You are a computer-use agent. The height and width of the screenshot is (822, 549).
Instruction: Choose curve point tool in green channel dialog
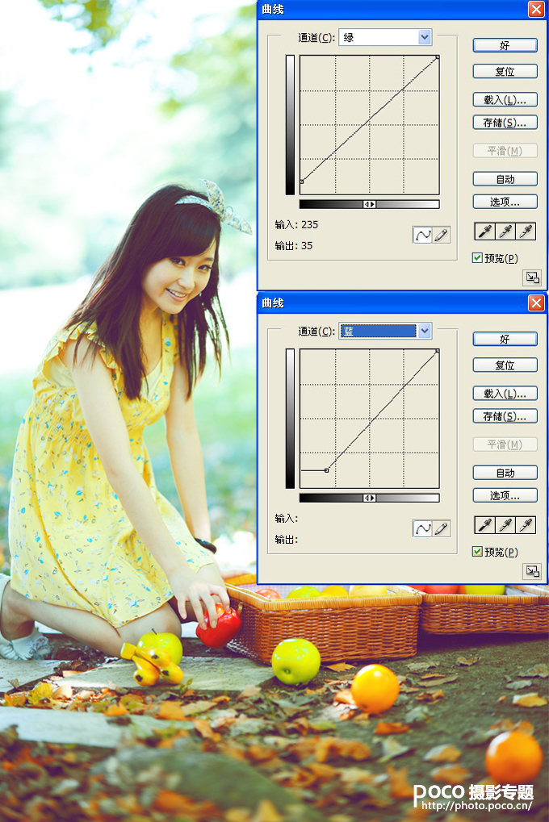pyautogui.click(x=422, y=235)
